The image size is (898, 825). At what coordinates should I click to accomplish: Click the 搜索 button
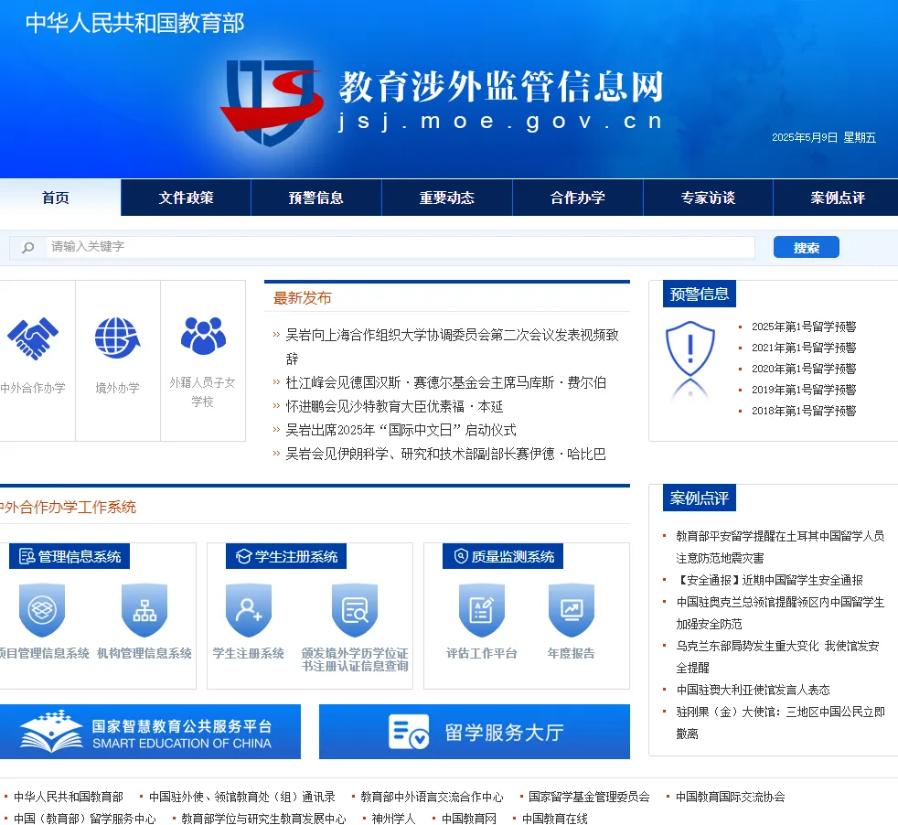(807, 248)
